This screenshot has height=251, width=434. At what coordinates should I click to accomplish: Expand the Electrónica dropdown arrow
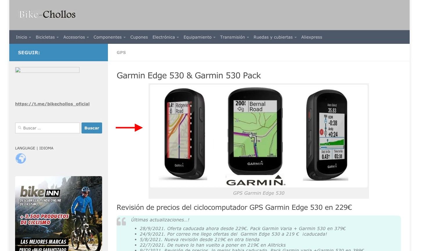tap(178, 37)
